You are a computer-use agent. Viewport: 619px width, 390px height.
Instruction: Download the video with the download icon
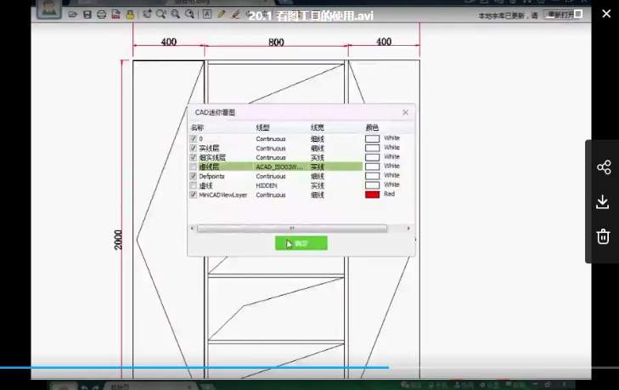603,201
